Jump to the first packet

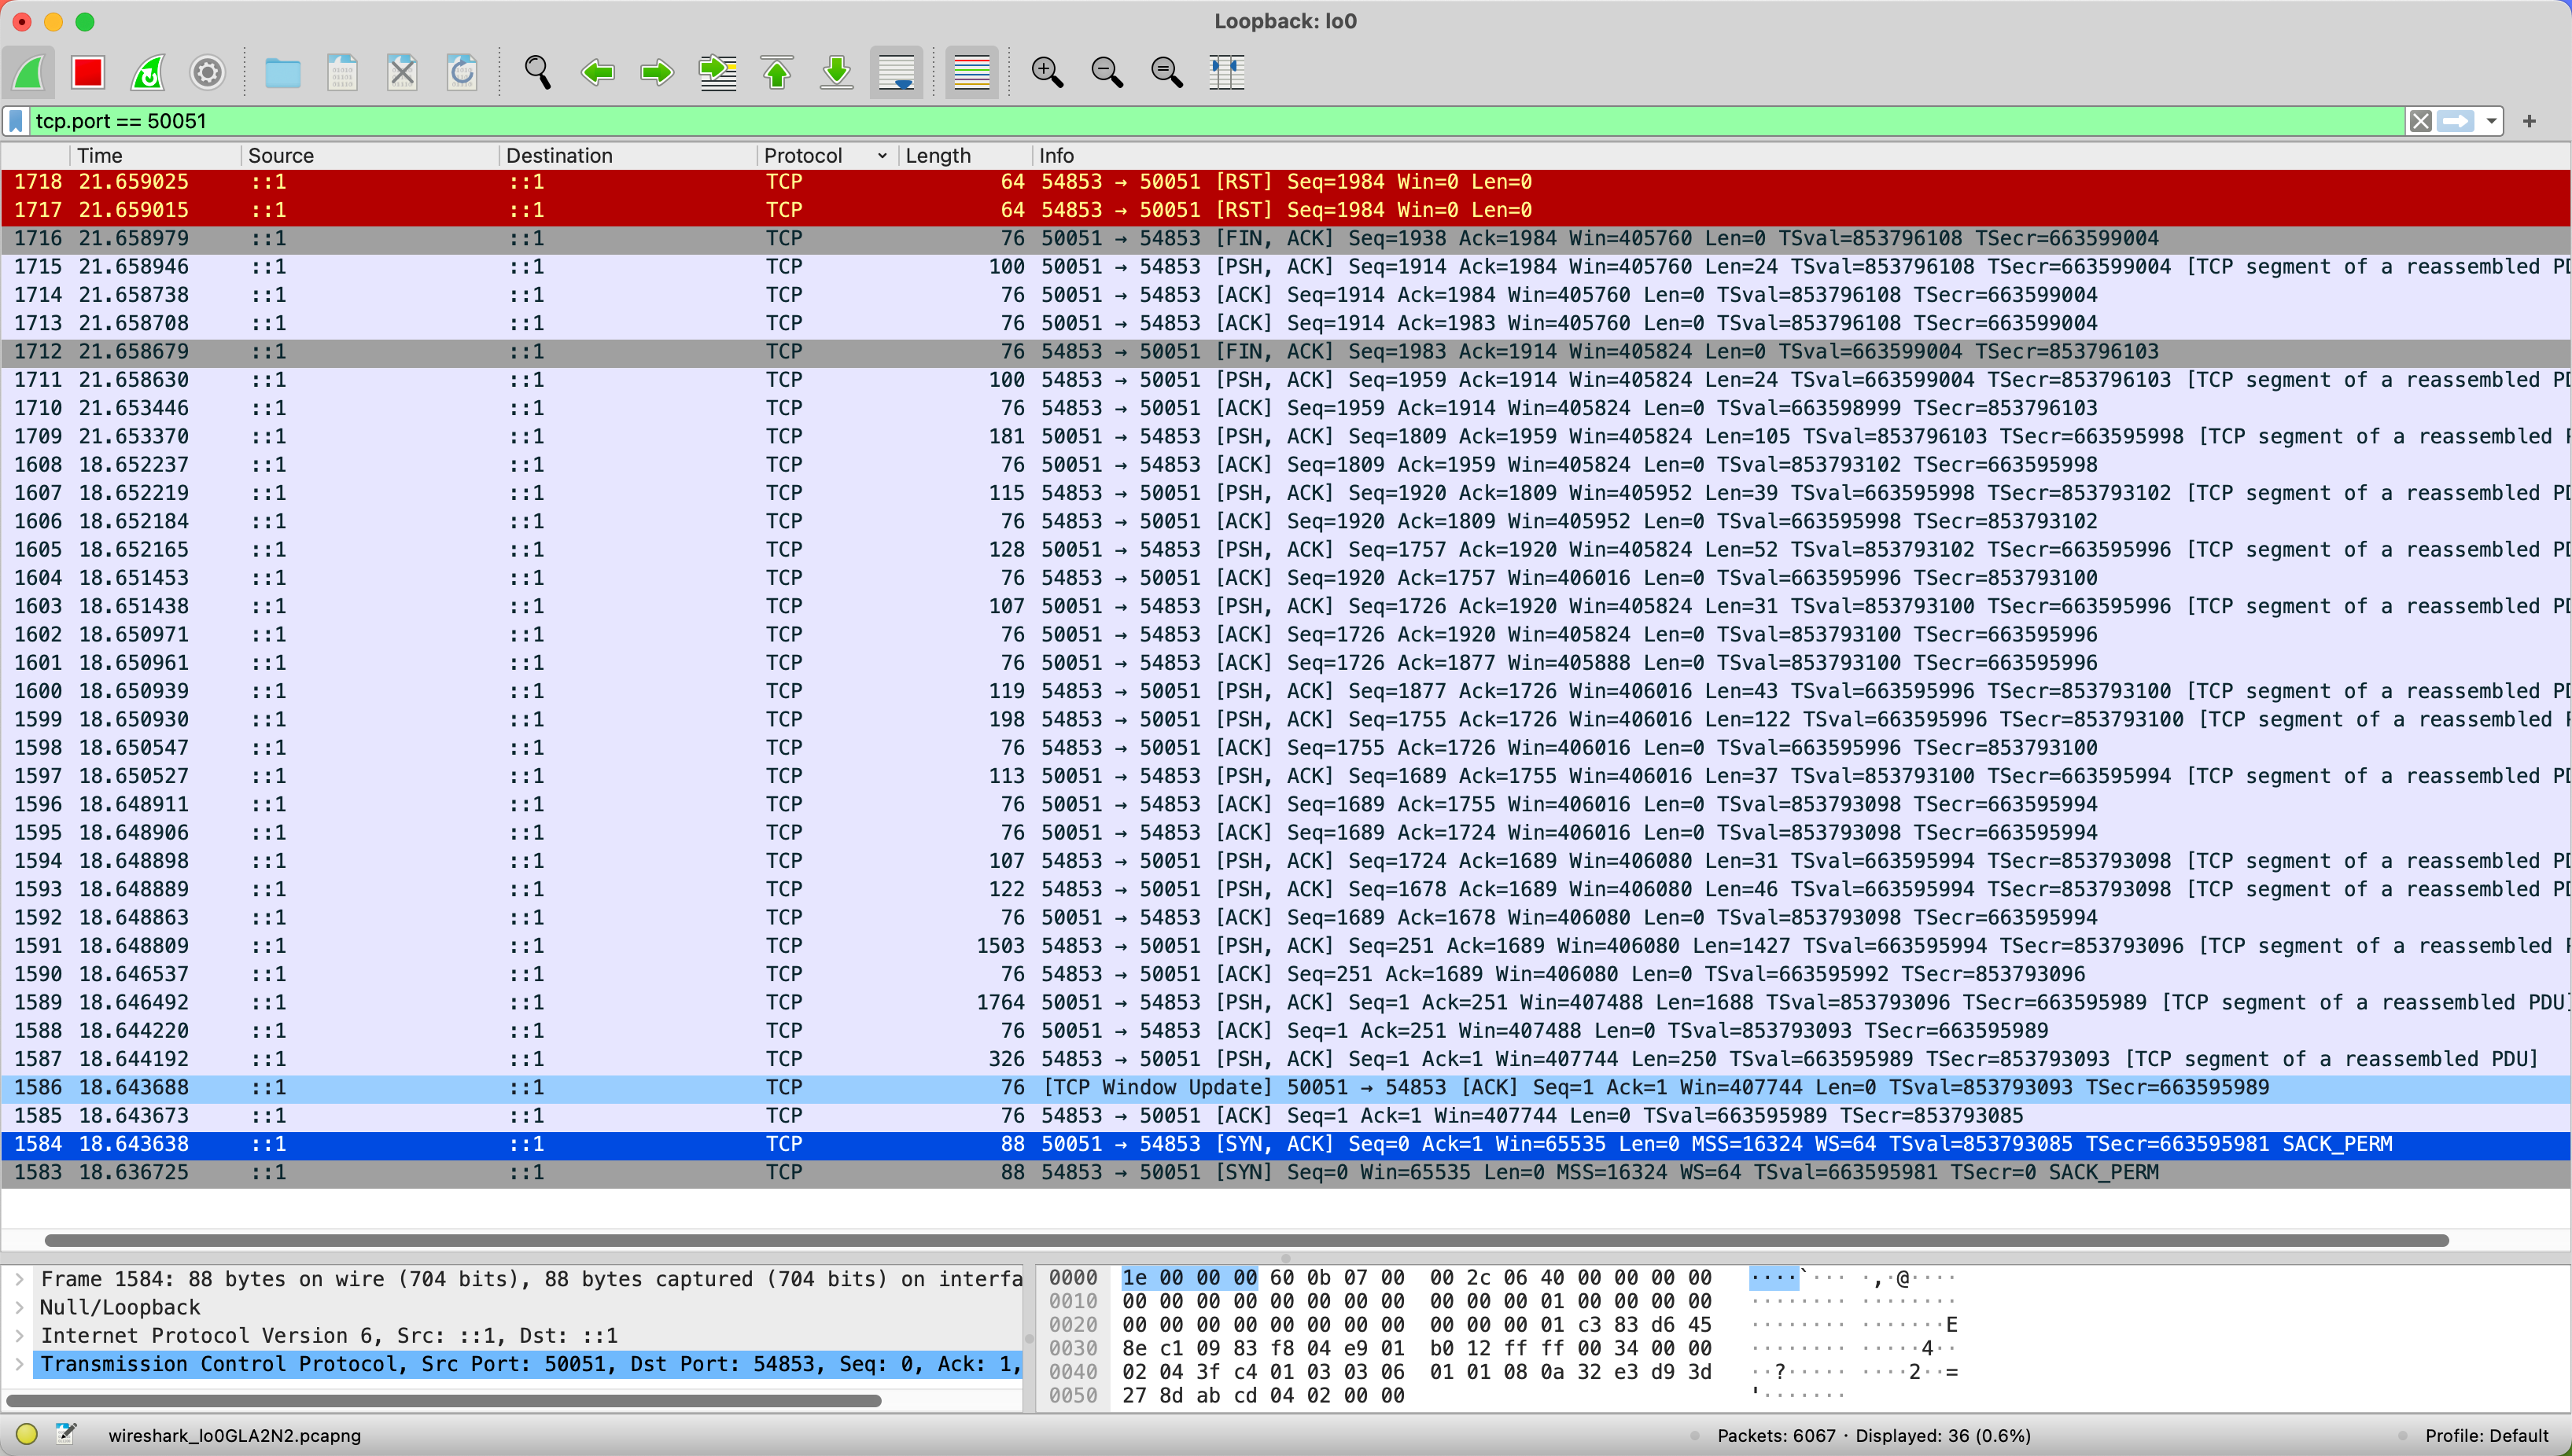[777, 72]
